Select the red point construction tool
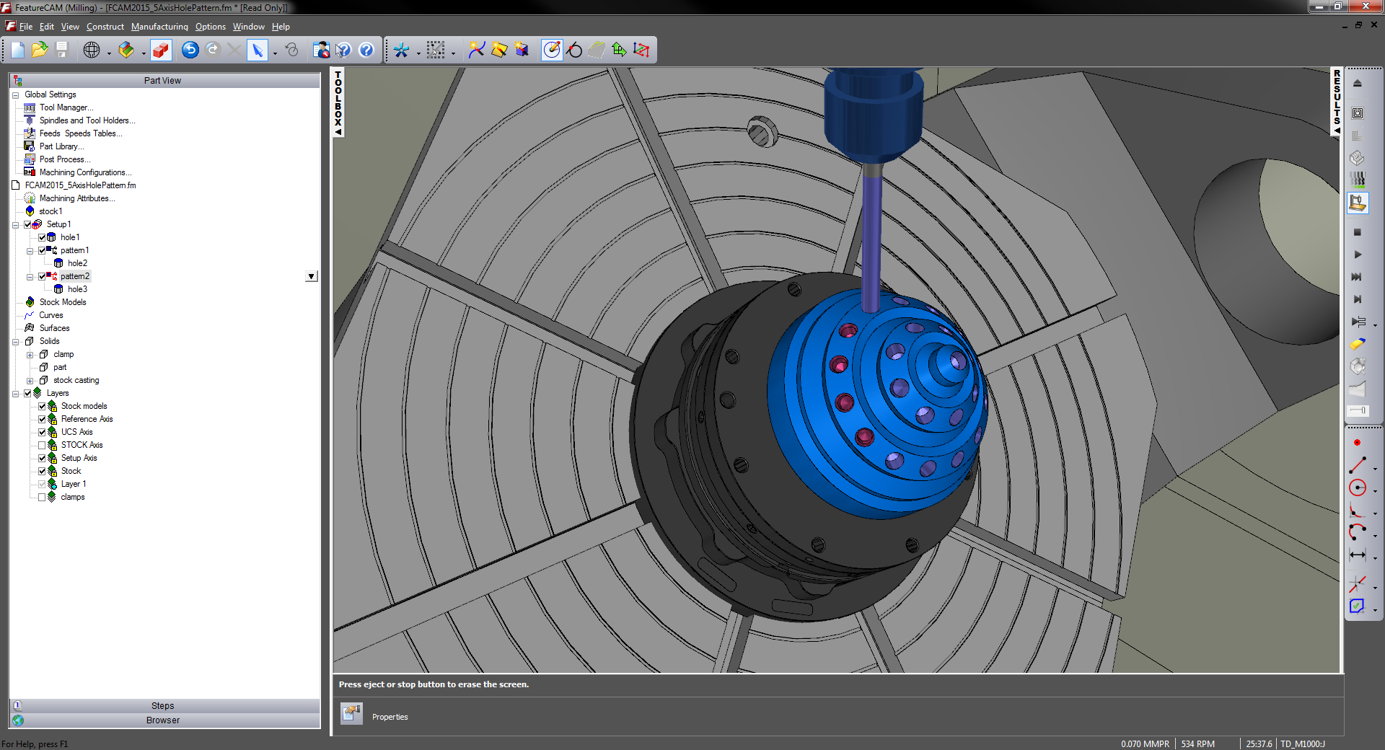 pos(1357,443)
